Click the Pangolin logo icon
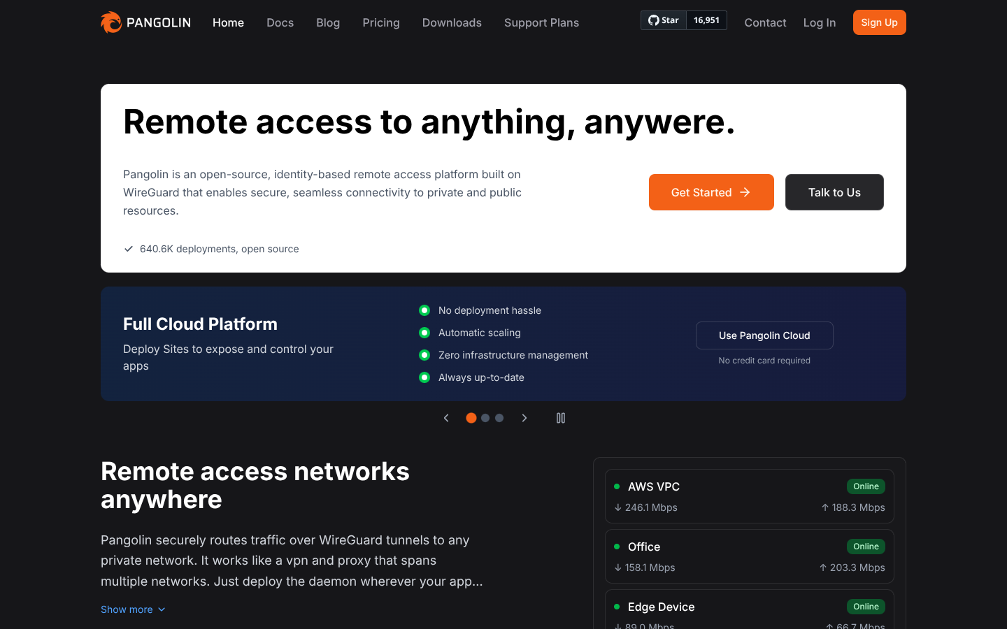 tap(111, 22)
